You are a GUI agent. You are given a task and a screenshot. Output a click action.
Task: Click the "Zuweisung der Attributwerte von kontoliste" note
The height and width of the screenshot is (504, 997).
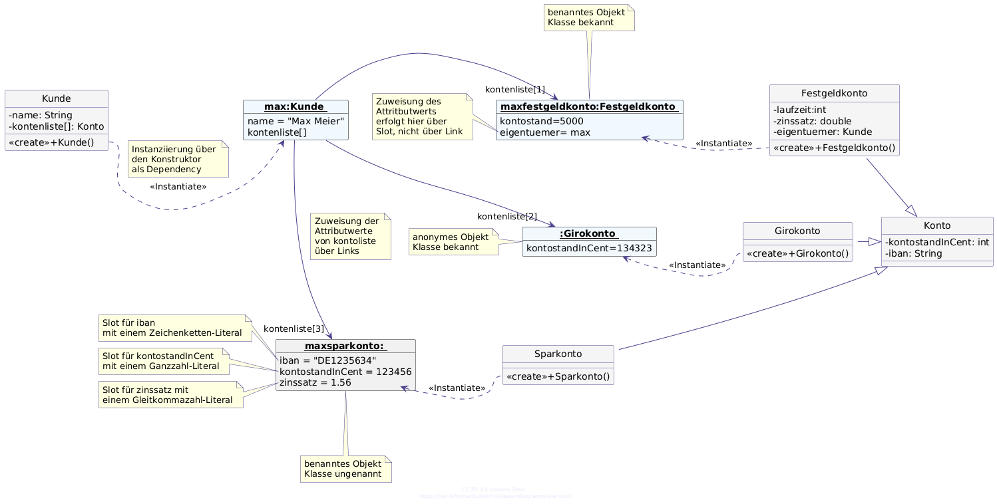point(351,236)
